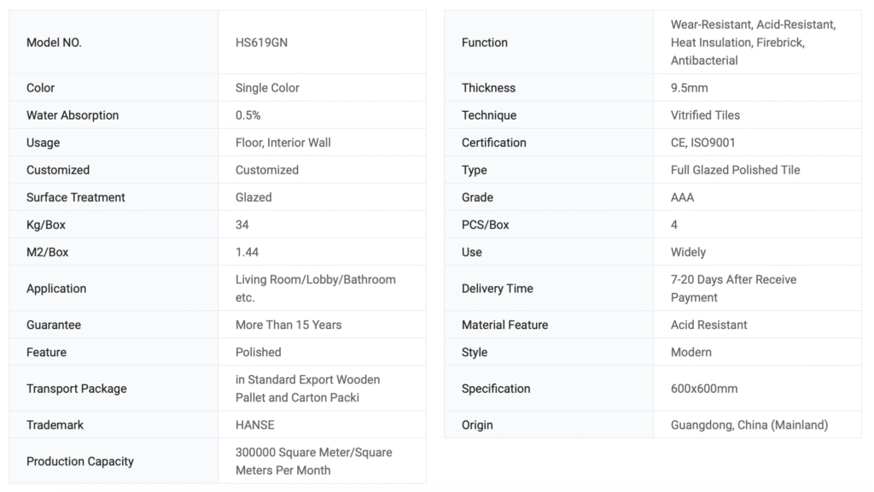Click the Guangdong, China origin value
Image resolution: width=874 pixels, height=492 pixels.
749,425
